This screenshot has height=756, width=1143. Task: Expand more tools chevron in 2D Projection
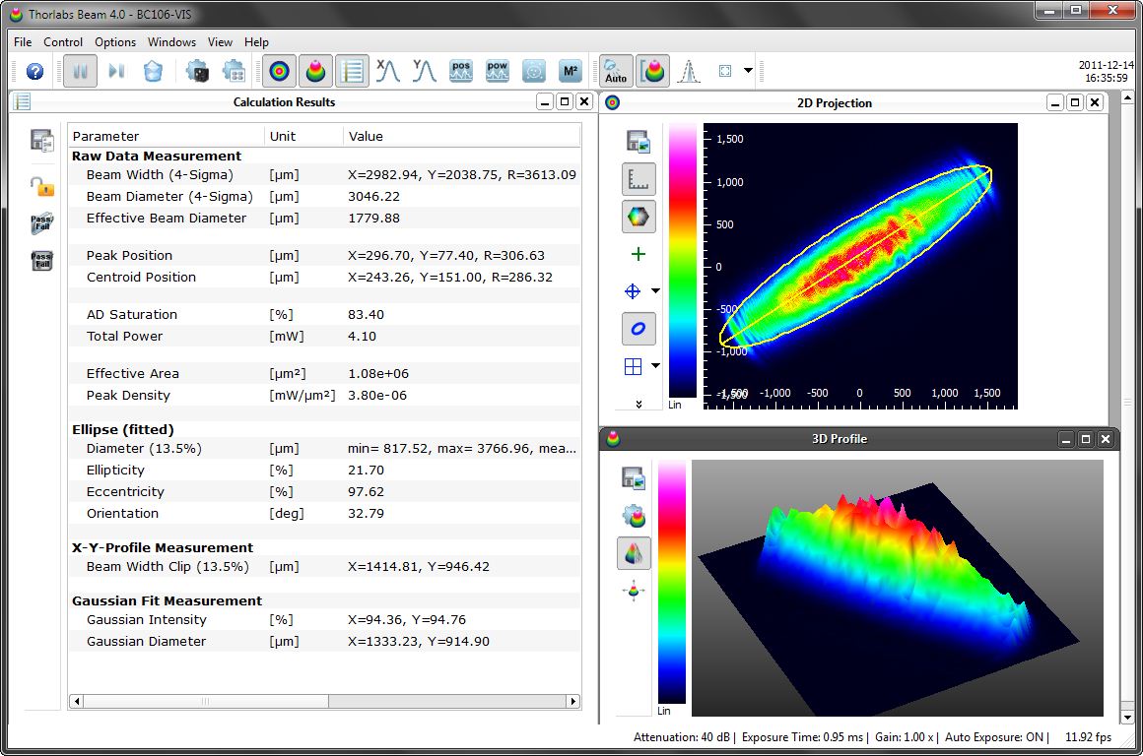pos(638,404)
